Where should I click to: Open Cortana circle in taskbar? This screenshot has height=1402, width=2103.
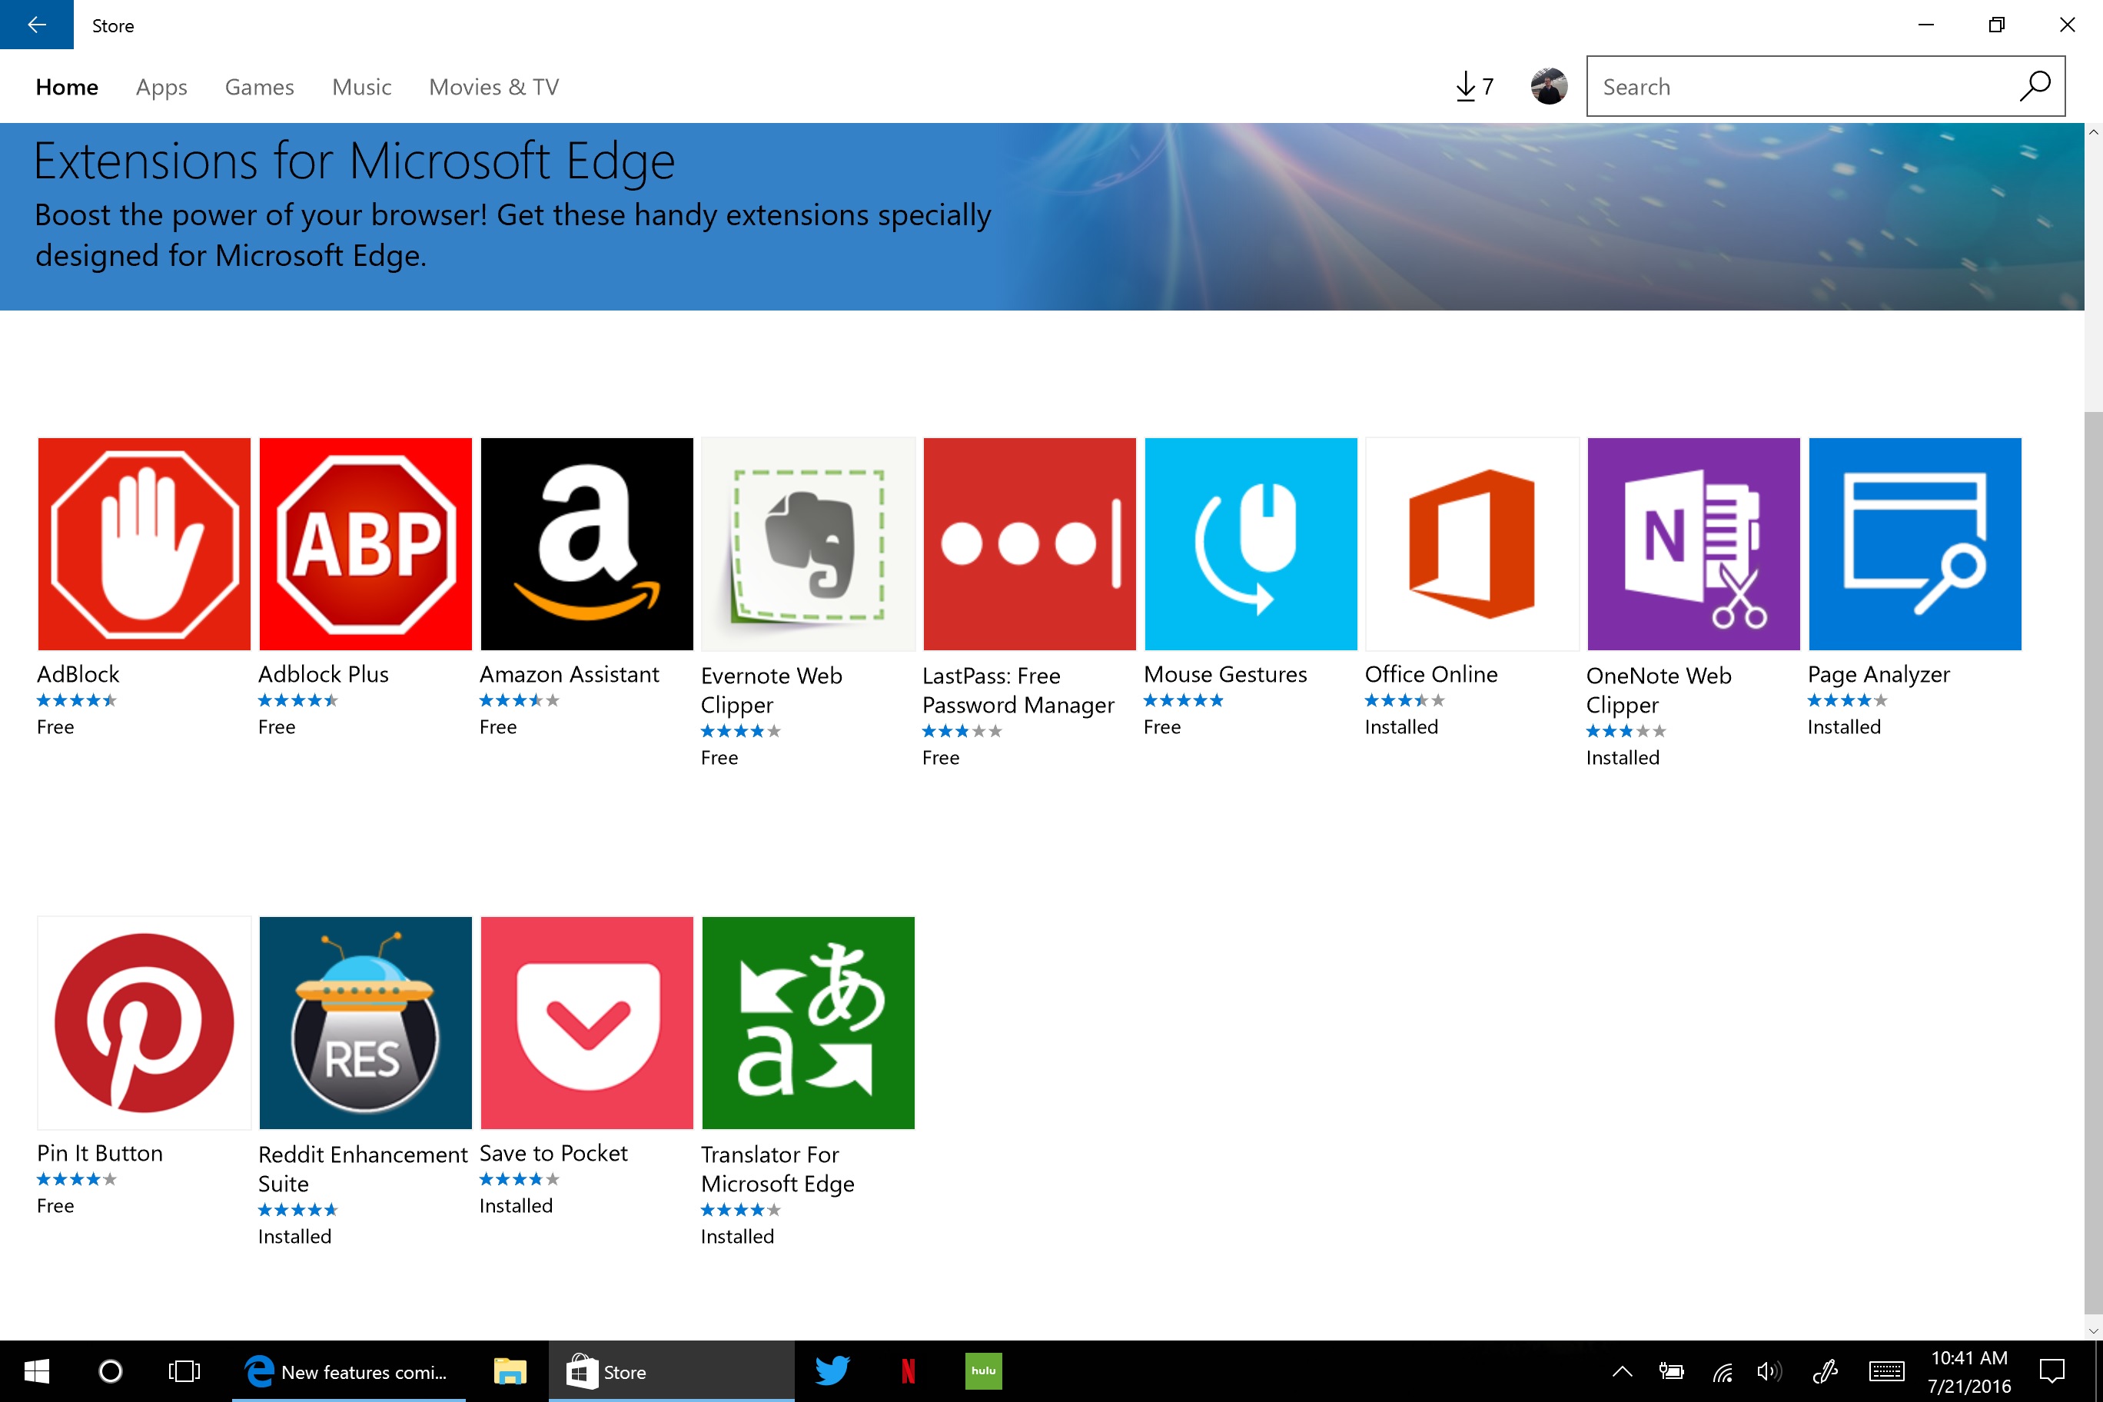(x=110, y=1370)
